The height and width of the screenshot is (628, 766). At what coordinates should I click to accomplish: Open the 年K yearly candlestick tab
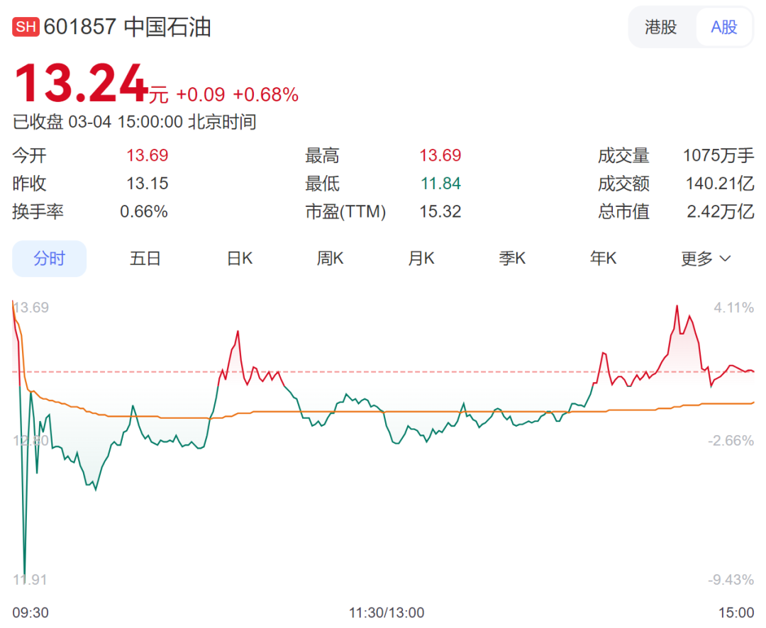pos(603,258)
